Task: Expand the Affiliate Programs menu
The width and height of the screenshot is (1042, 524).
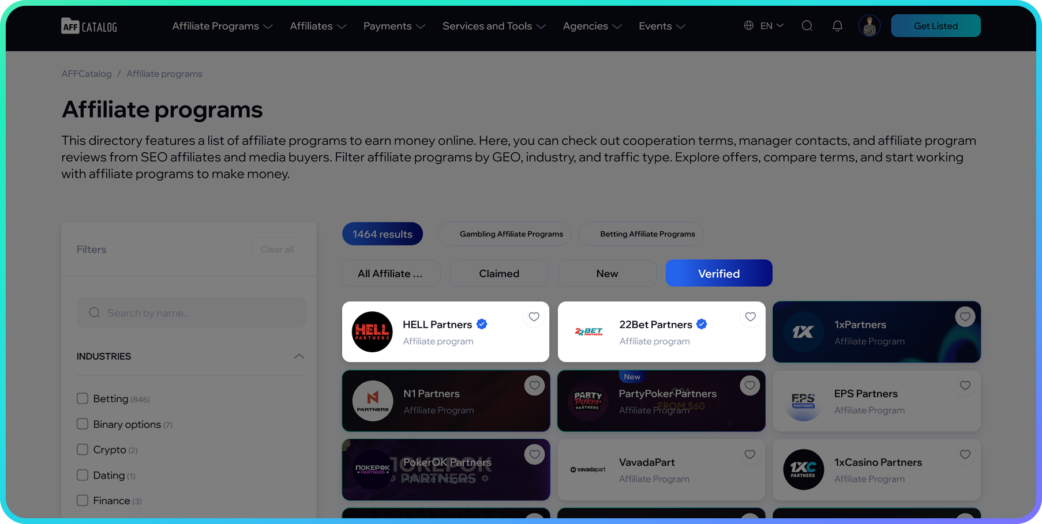Action: pos(222,26)
